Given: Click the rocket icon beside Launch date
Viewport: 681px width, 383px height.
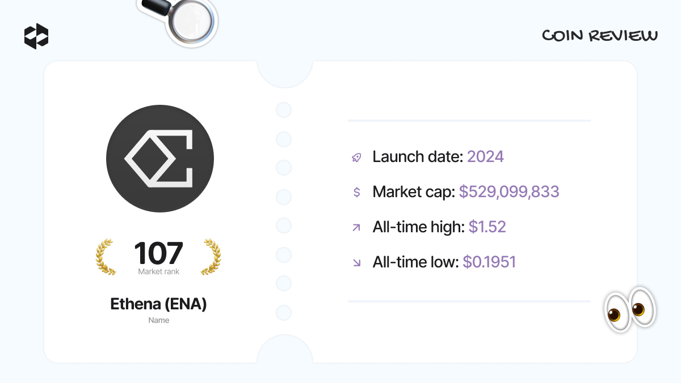Looking at the screenshot, I should pos(356,158).
